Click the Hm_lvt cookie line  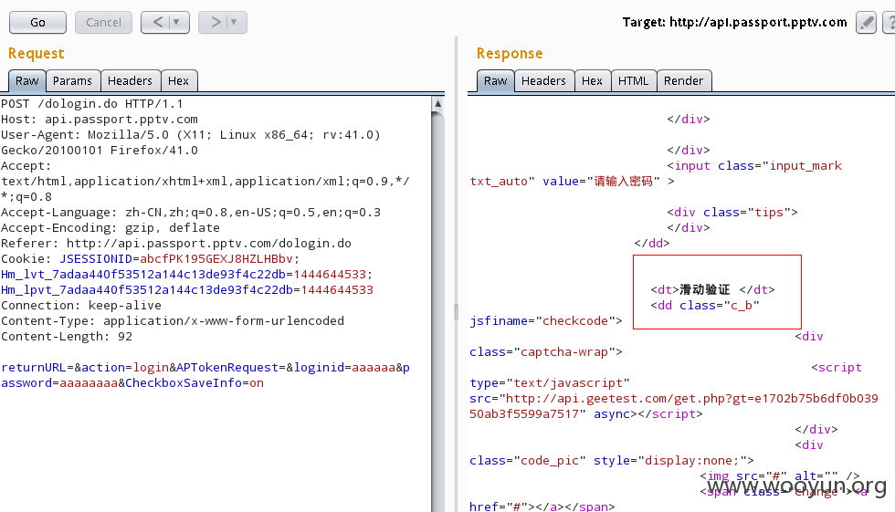[x=186, y=274]
